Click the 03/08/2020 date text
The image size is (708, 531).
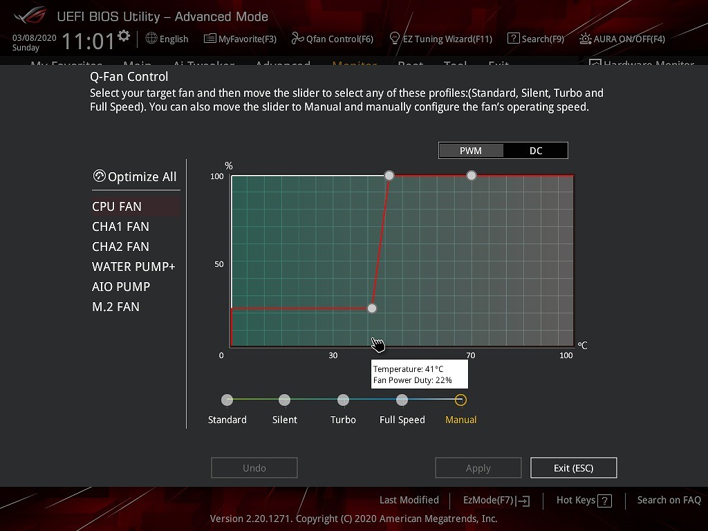click(35, 38)
